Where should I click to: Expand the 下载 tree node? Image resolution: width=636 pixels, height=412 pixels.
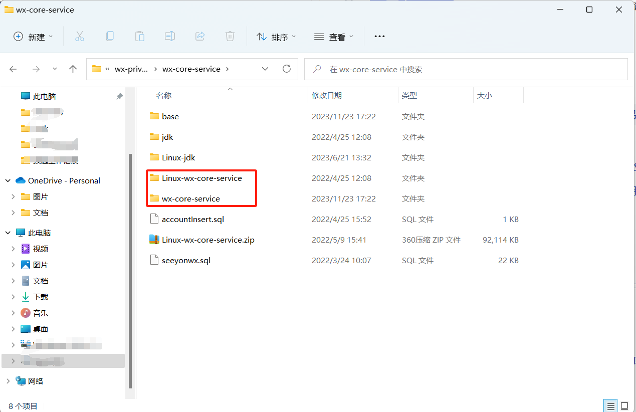13,297
